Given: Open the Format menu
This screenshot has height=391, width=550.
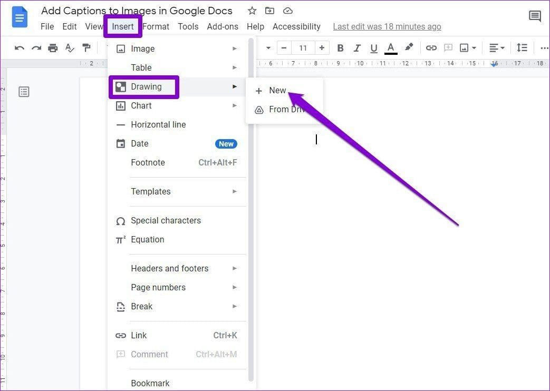Looking at the screenshot, I should pos(156,26).
